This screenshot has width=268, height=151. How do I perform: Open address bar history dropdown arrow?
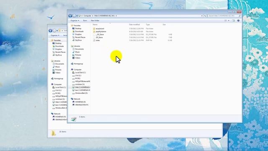pyautogui.click(x=202, y=16)
